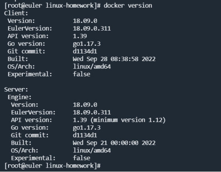Click the Server EulerVersion value 18.09.0.311

click(92, 113)
